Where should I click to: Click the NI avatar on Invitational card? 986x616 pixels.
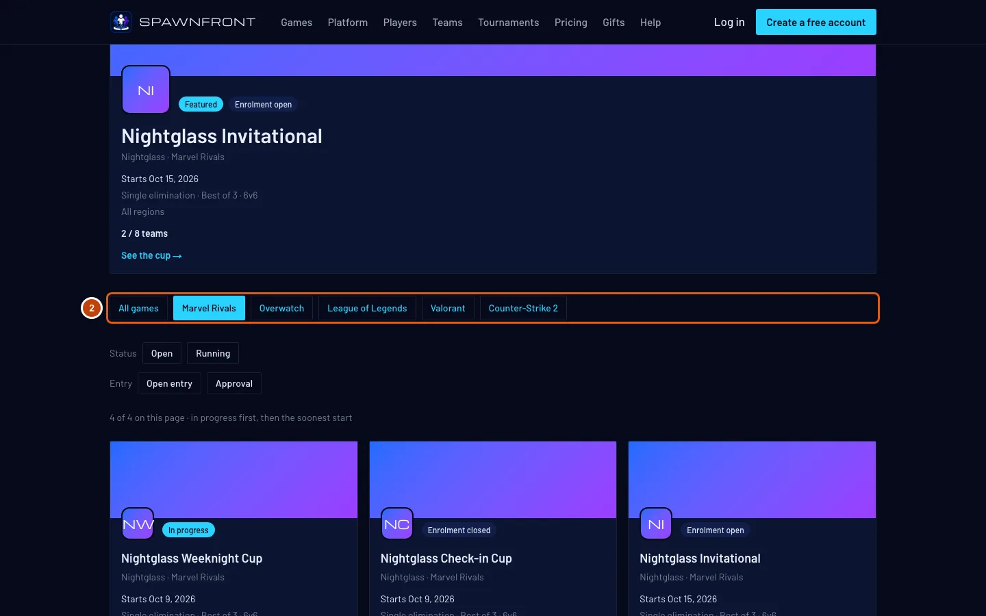tap(656, 524)
